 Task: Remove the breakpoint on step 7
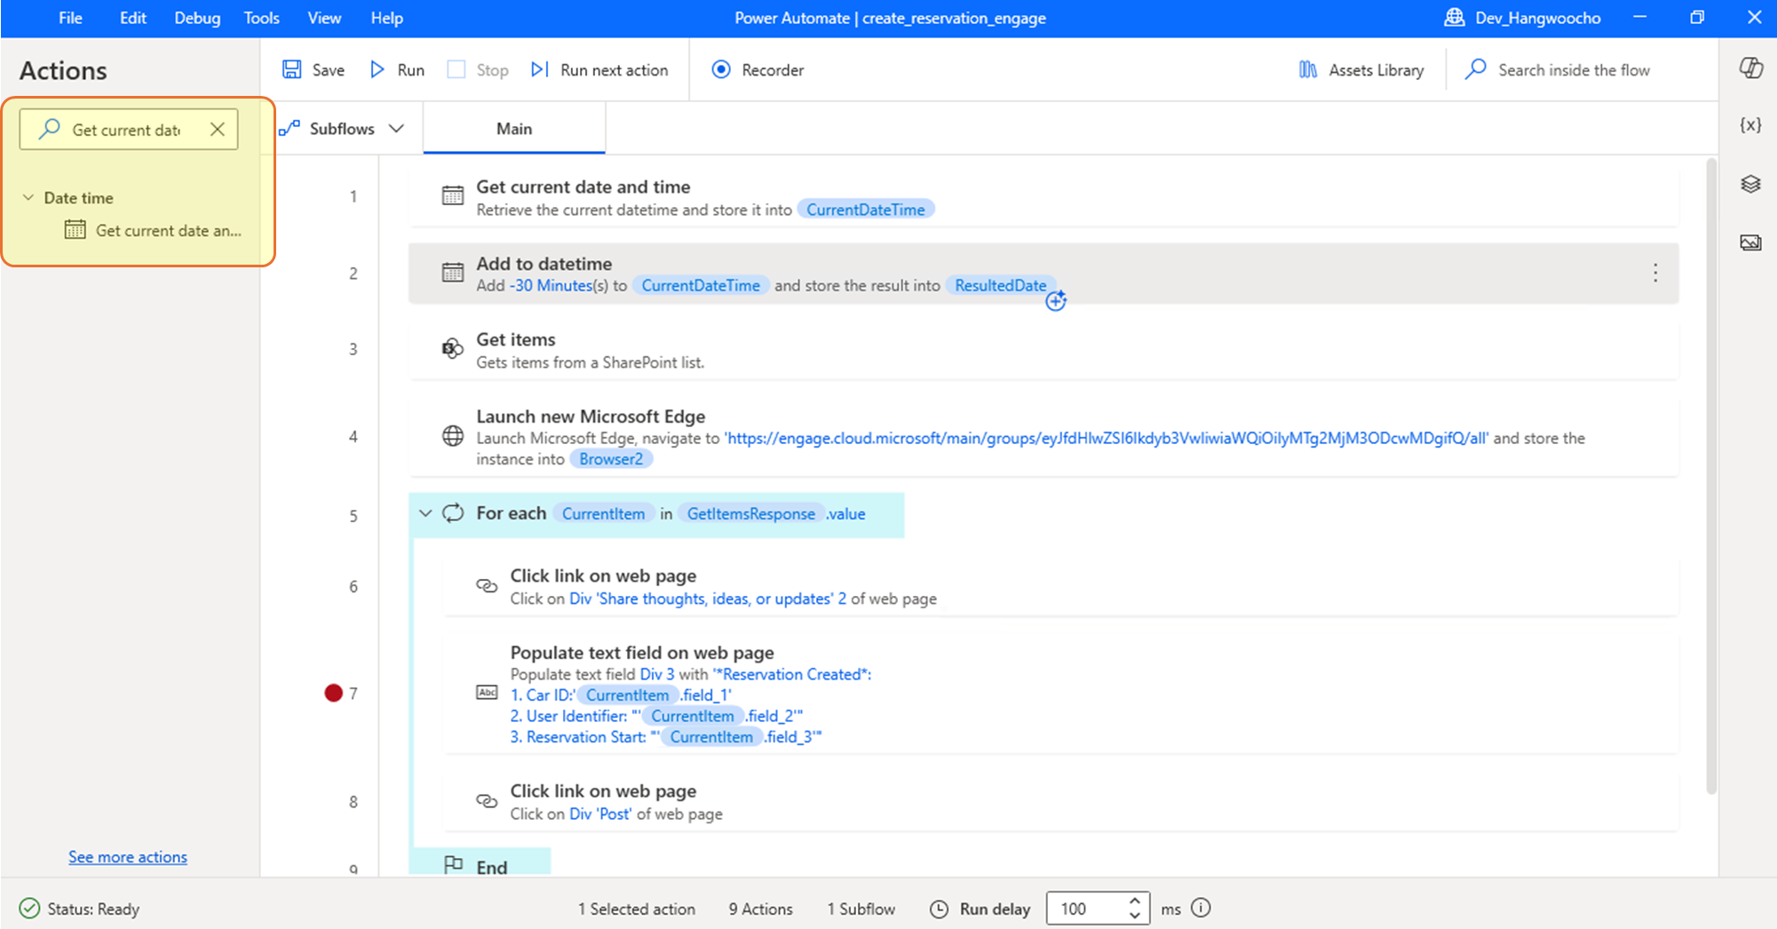point(333,693)
